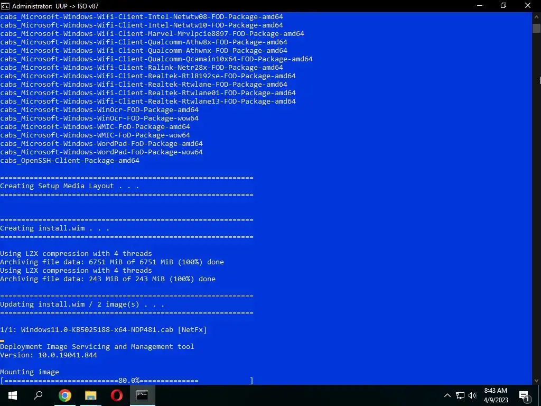Click 'Archiving file data: 243 MiB' line

pyautogui.click(x=108, y=279)
